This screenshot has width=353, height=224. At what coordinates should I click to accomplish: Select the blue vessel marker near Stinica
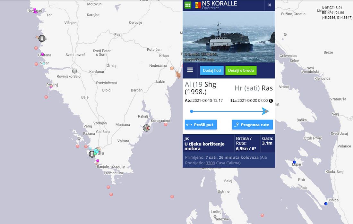(326, 204)
